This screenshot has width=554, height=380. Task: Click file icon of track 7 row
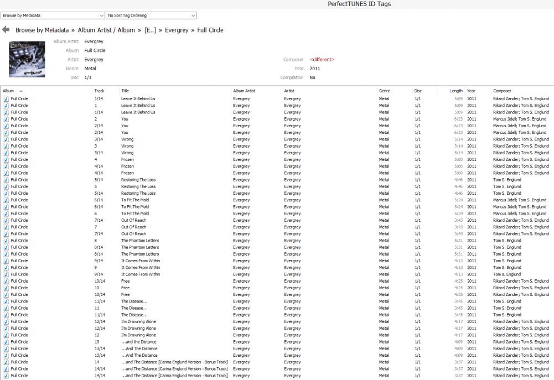pyautogui.click(x=6, y=227)
